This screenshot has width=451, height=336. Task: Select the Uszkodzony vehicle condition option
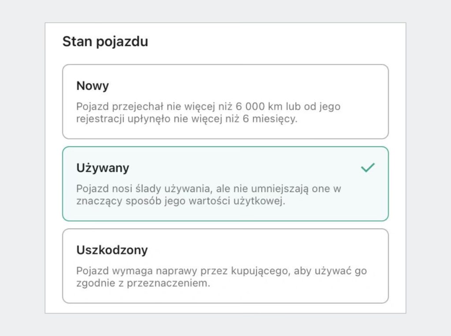click(x=225, y=266)
